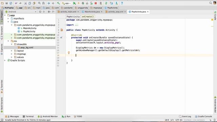
Task: Run the app with the green play icon
Action: pos(75,3)
